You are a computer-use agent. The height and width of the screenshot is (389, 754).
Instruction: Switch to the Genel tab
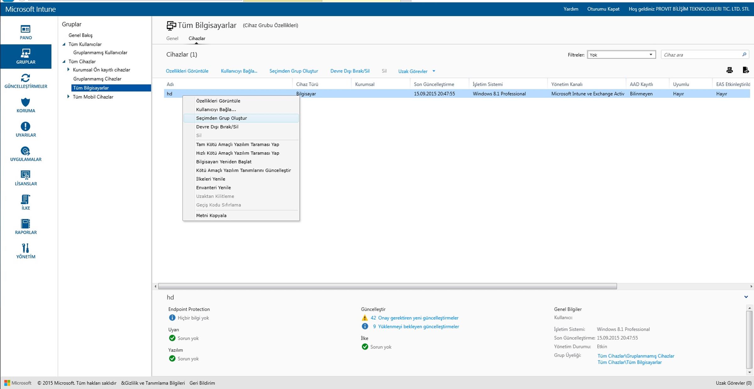pyautogui.click(x=172, y=38)
